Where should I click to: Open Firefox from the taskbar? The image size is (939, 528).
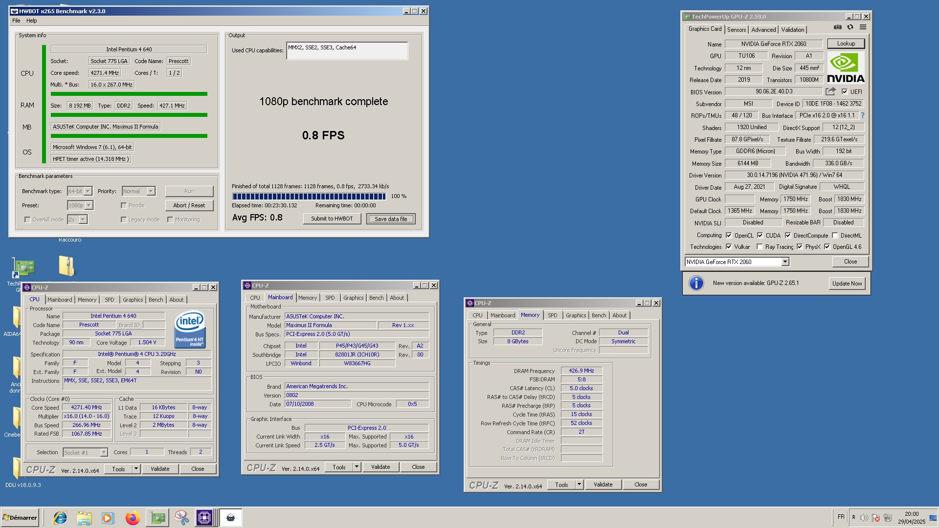pyautogui.click(x=133, y=518)
